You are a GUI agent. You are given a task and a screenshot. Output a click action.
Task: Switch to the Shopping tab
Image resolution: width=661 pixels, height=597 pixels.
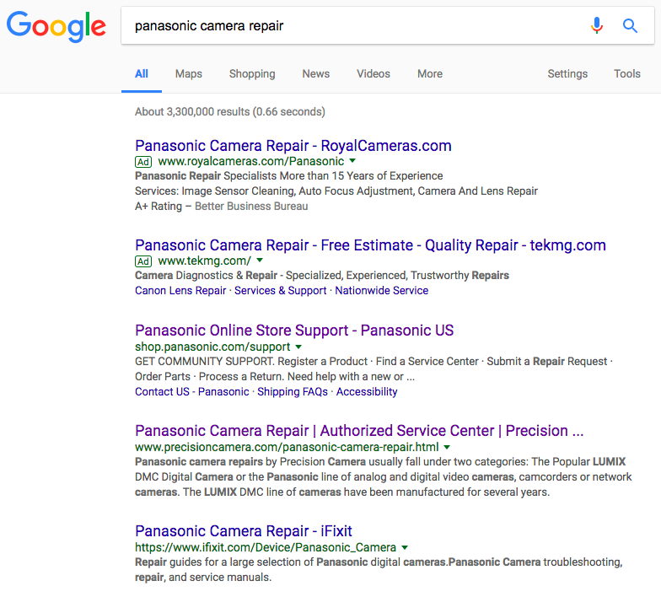252,74
